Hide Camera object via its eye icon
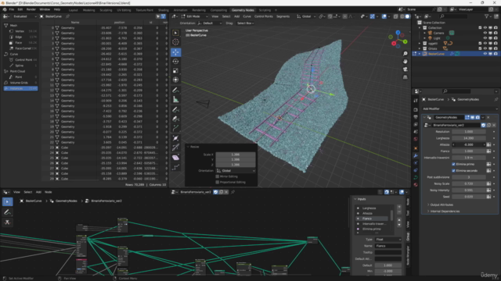The image size is (501, 281). pyautogui.click(x=485, y=33)
